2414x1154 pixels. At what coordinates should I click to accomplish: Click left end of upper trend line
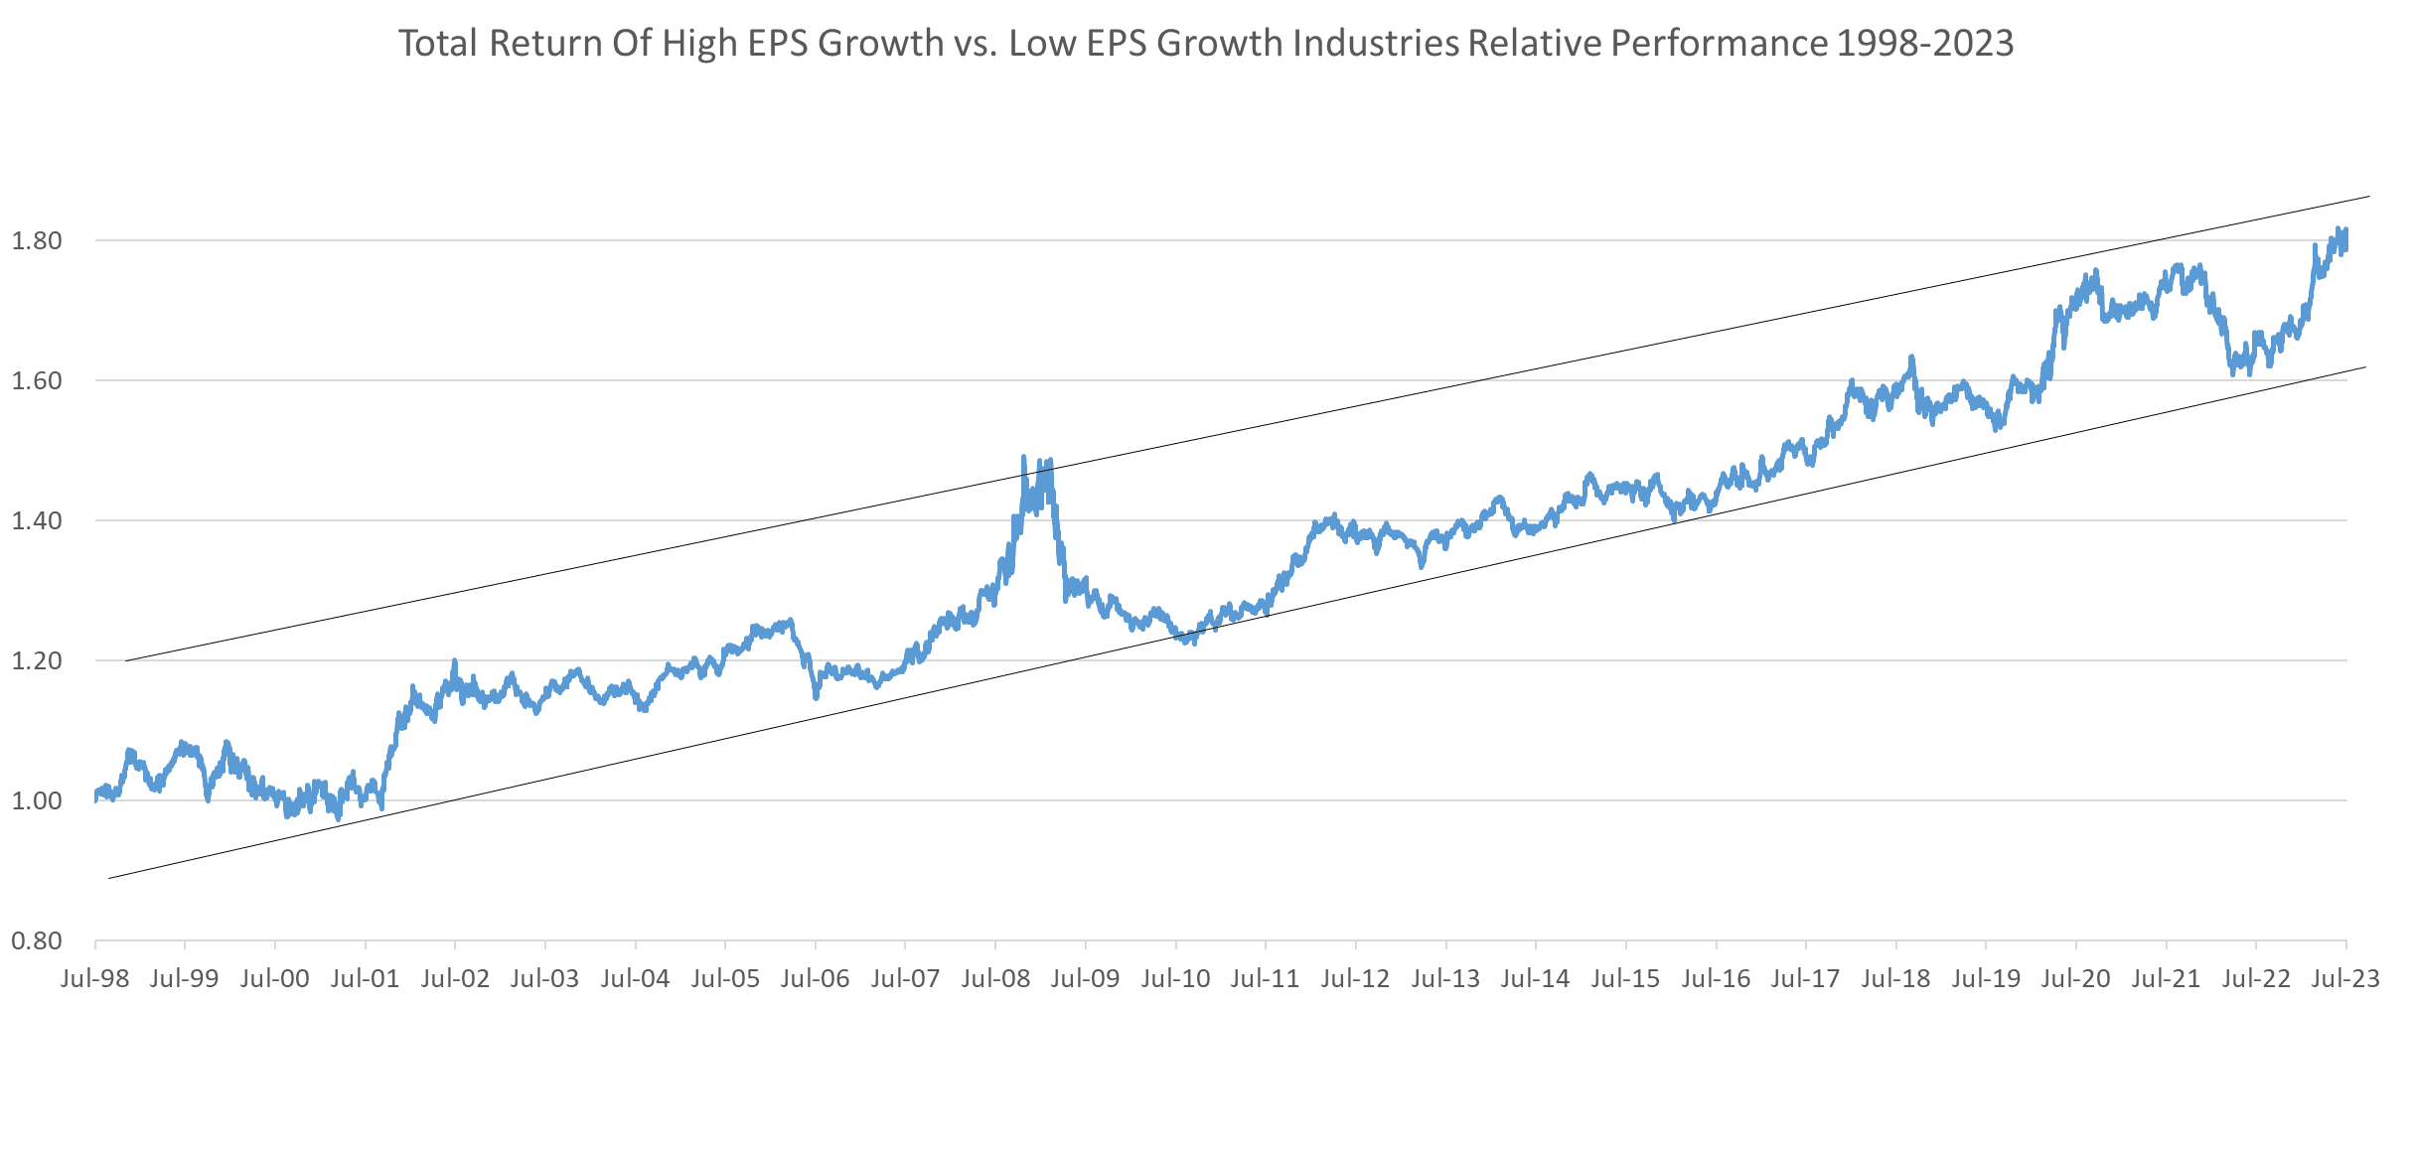127,660
